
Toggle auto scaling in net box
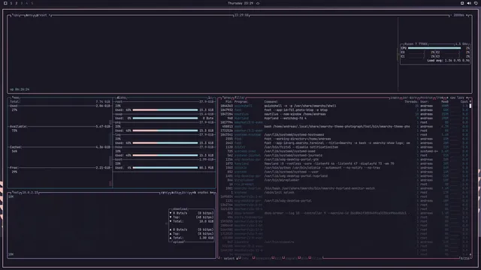[174, 193]
